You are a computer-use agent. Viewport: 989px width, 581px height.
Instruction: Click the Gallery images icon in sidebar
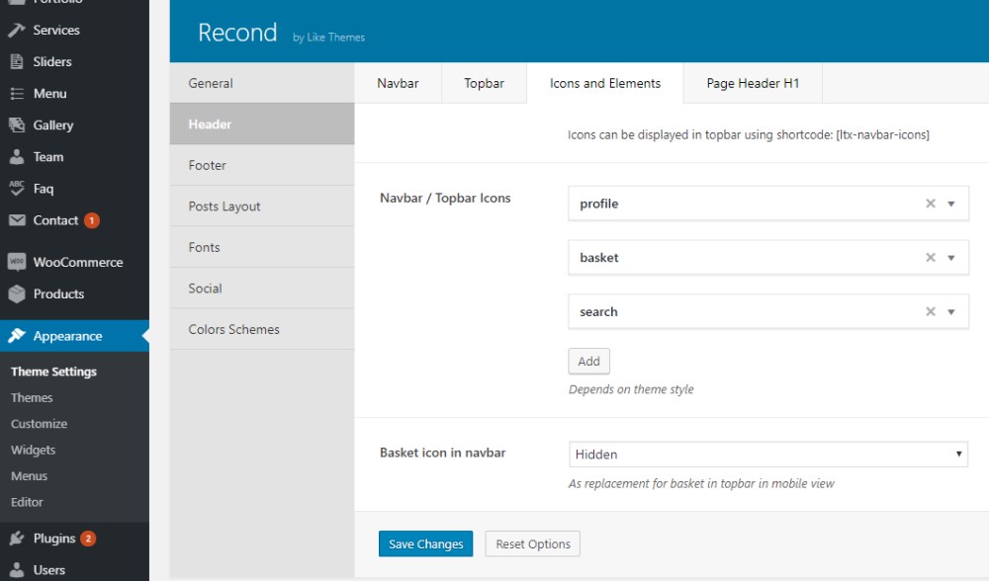(17, 124)
